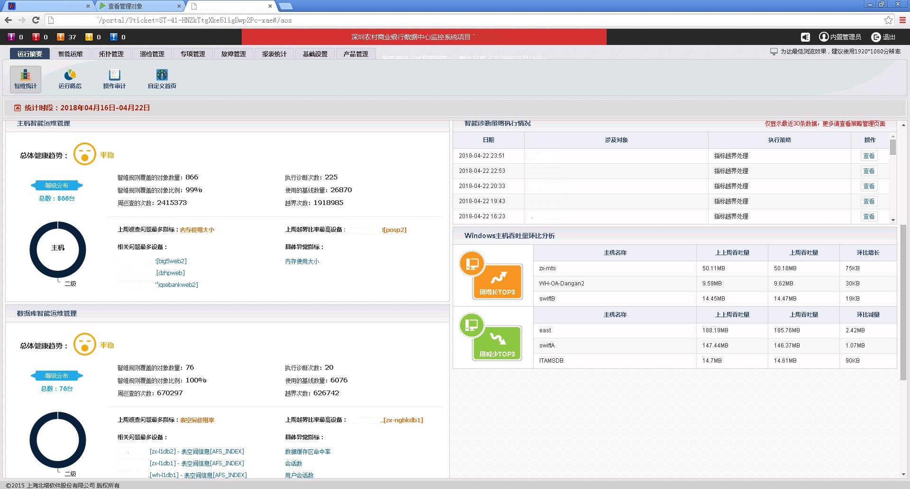Click 查看 for the 2018-04-22 23:51 entry

pyautogui.click(x=868, y=156)
